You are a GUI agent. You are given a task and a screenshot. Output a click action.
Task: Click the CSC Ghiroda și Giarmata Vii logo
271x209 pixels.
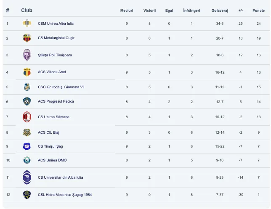tap(27, 87)
